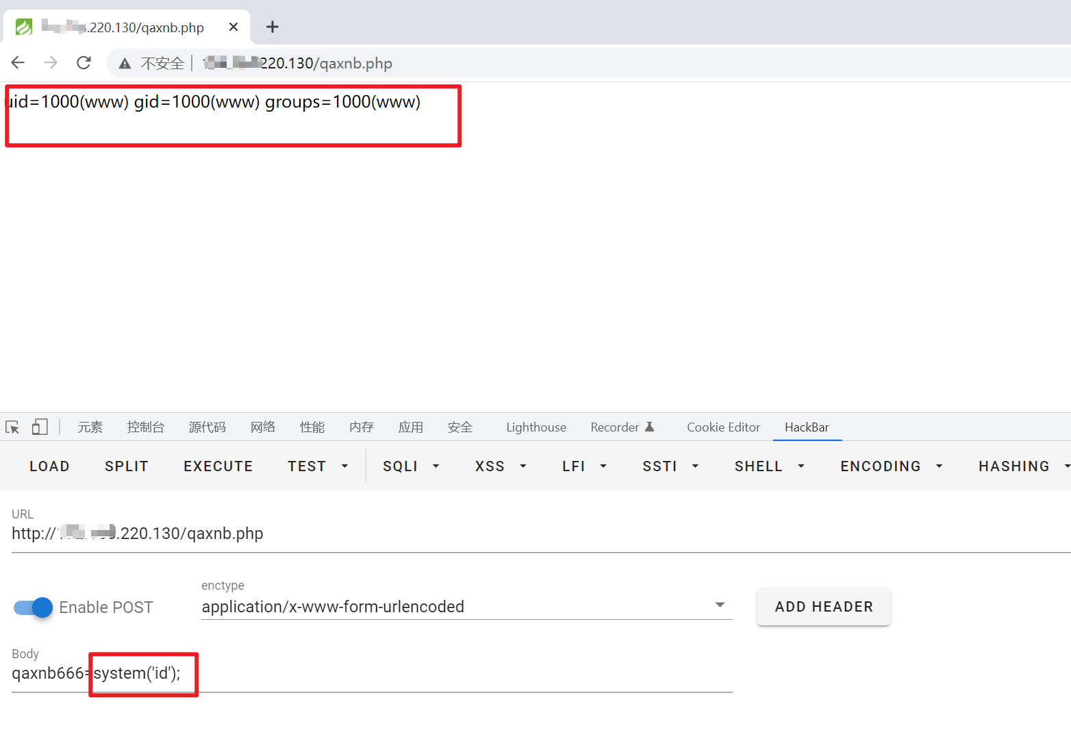Click the browser address bar
Screen dimensions: 1071x739
pos(589,64)
